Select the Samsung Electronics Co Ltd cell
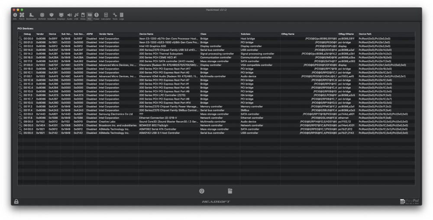The image size is (433, 220). point(116,114)
